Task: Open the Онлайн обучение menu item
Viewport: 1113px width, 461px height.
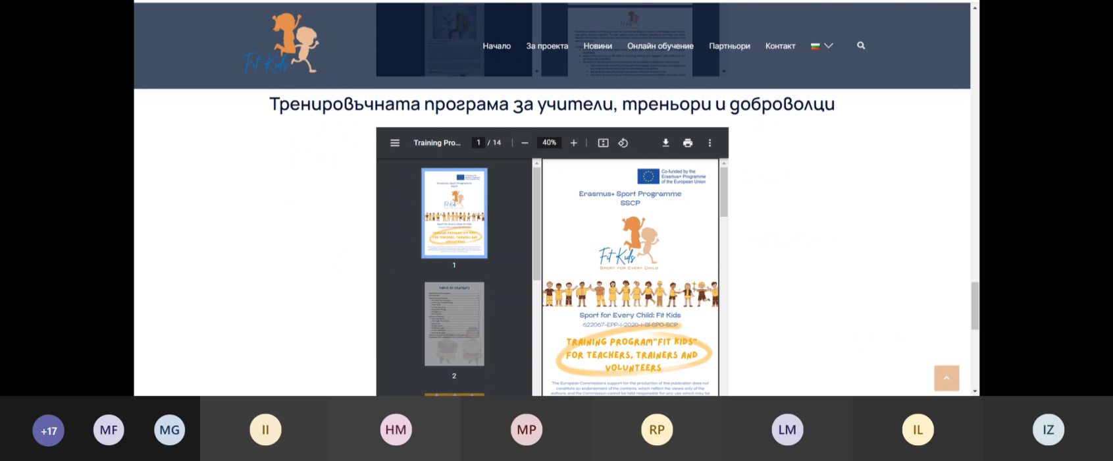Action: coord(660,46)
